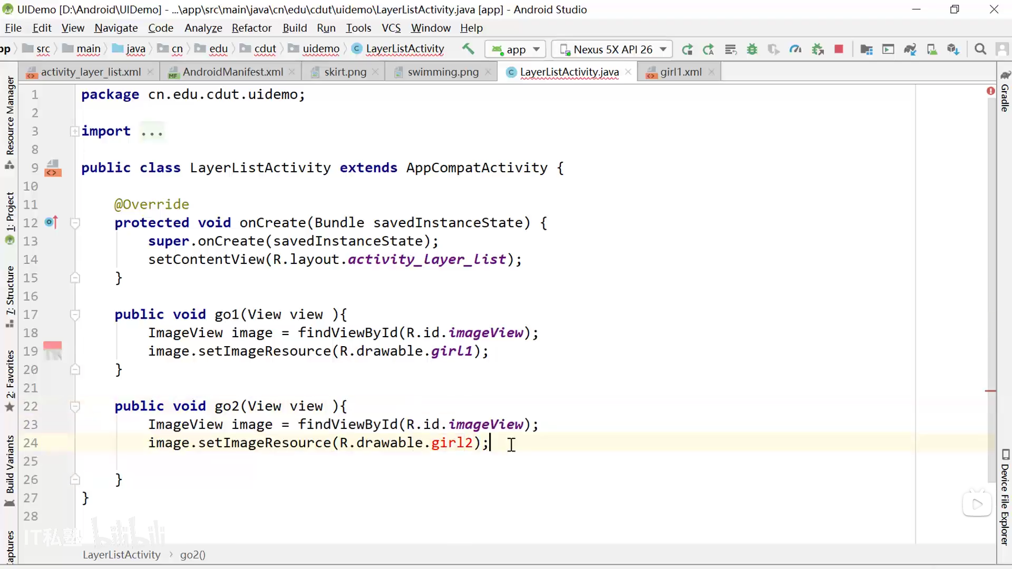
Task: Stop the running app with red square
Action: [x=839, y=49]
